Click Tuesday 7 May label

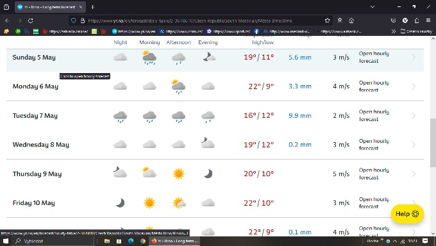(x=35, y=116)
